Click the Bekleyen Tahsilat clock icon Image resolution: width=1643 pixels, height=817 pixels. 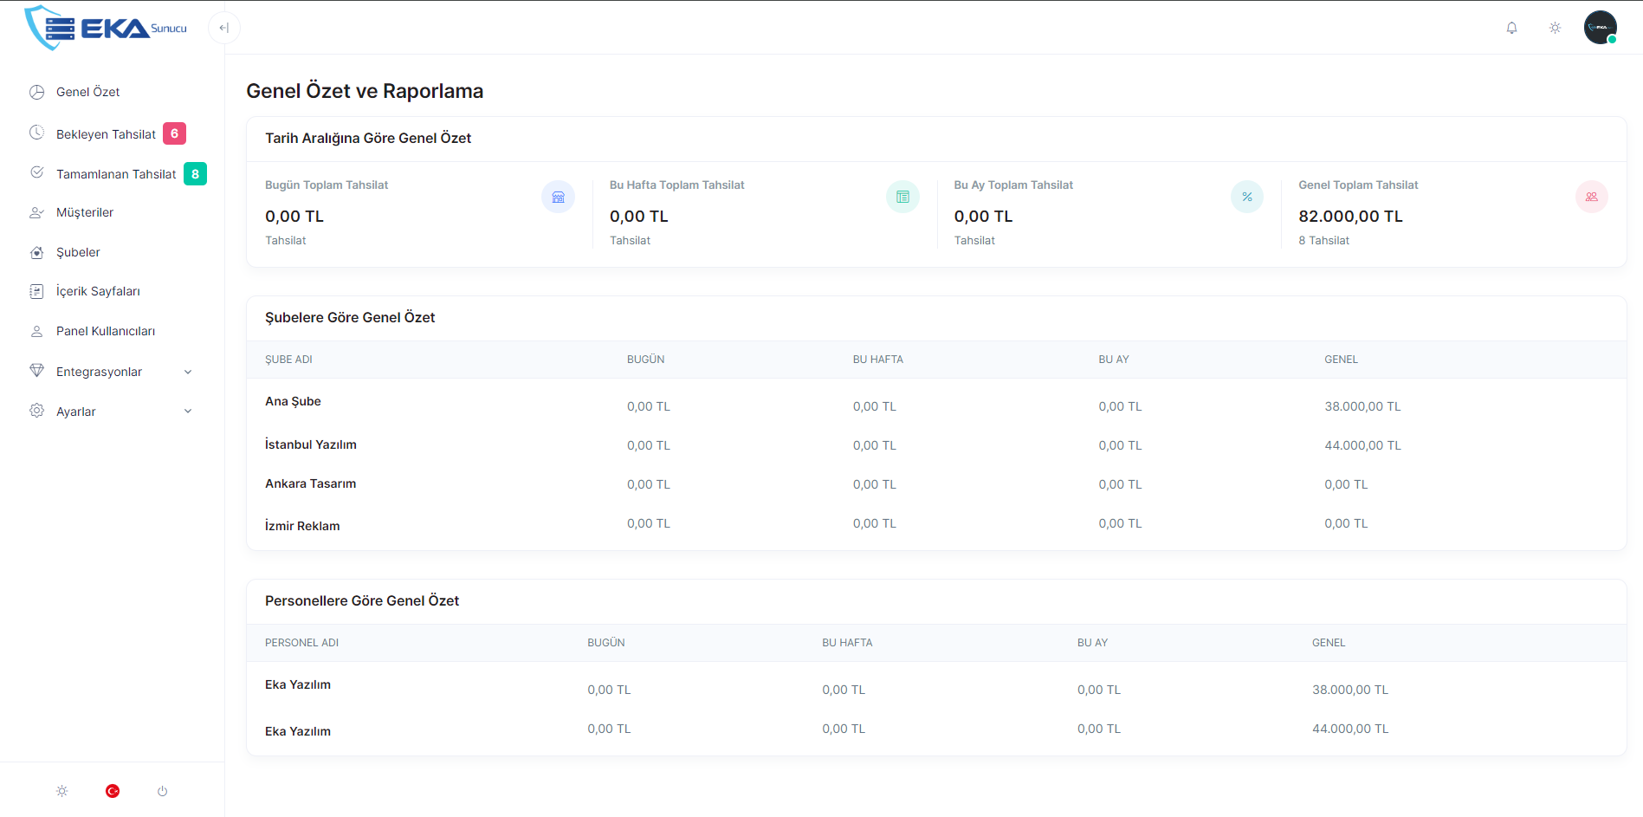pyautogui.click(x=36, y=133)
